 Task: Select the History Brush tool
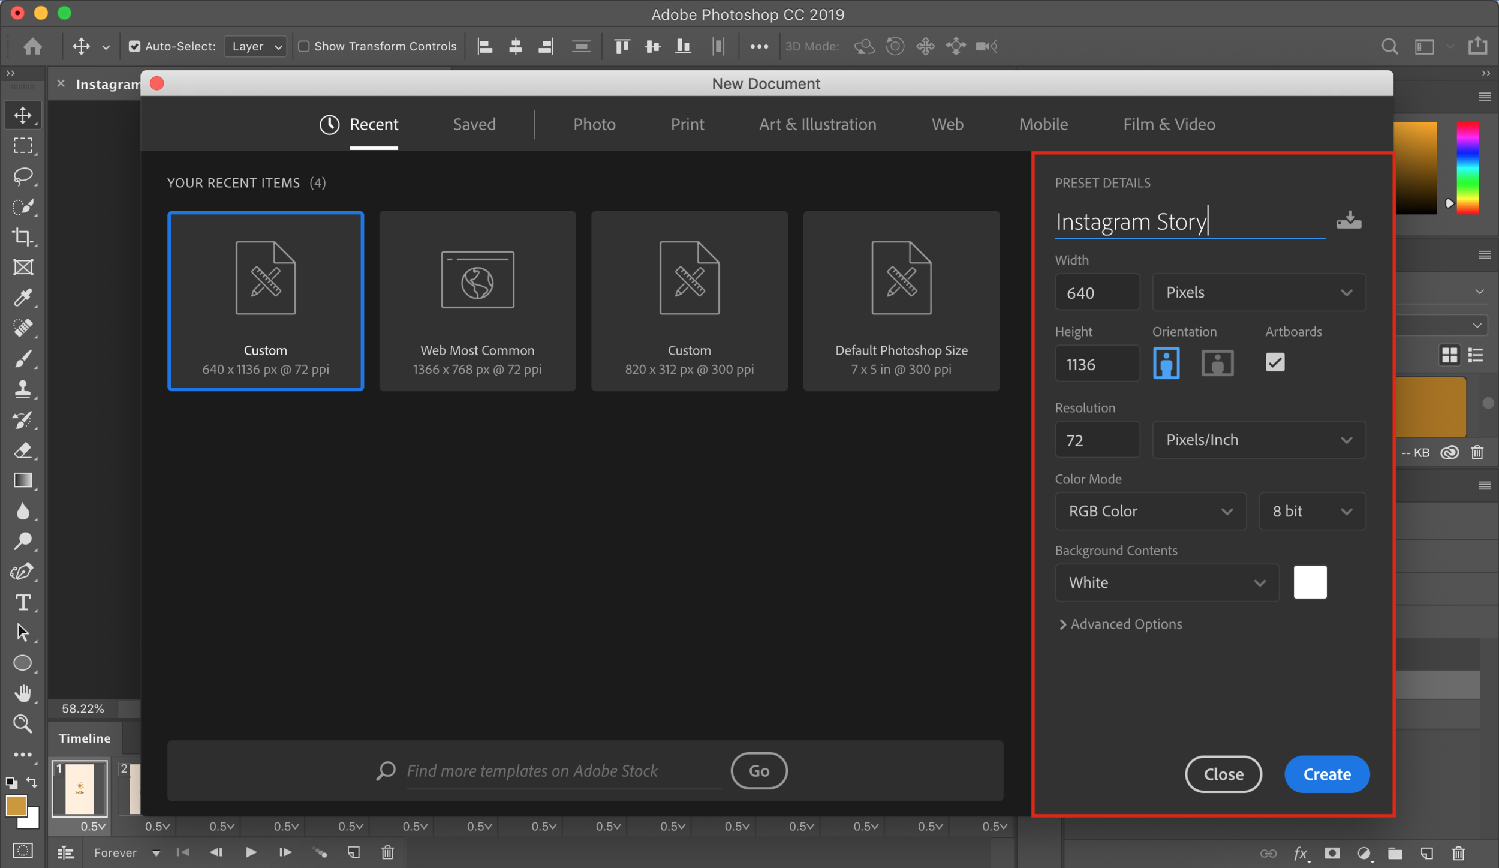point(23,420)
